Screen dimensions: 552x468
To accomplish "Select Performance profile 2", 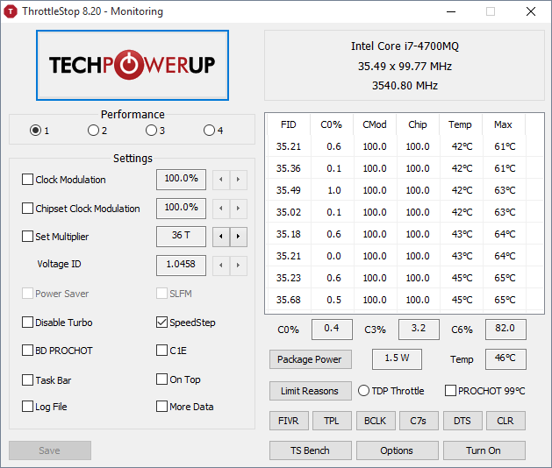I will 93,131.
